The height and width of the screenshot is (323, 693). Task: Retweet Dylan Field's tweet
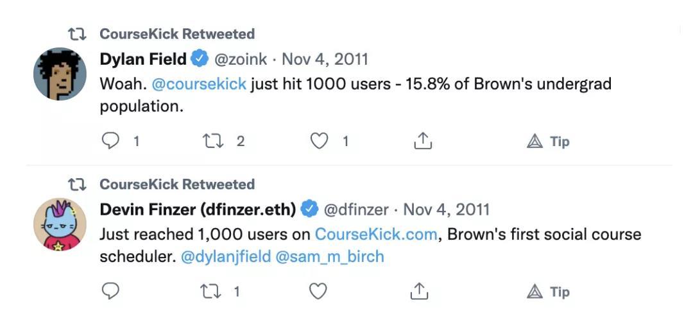(212, 141)
